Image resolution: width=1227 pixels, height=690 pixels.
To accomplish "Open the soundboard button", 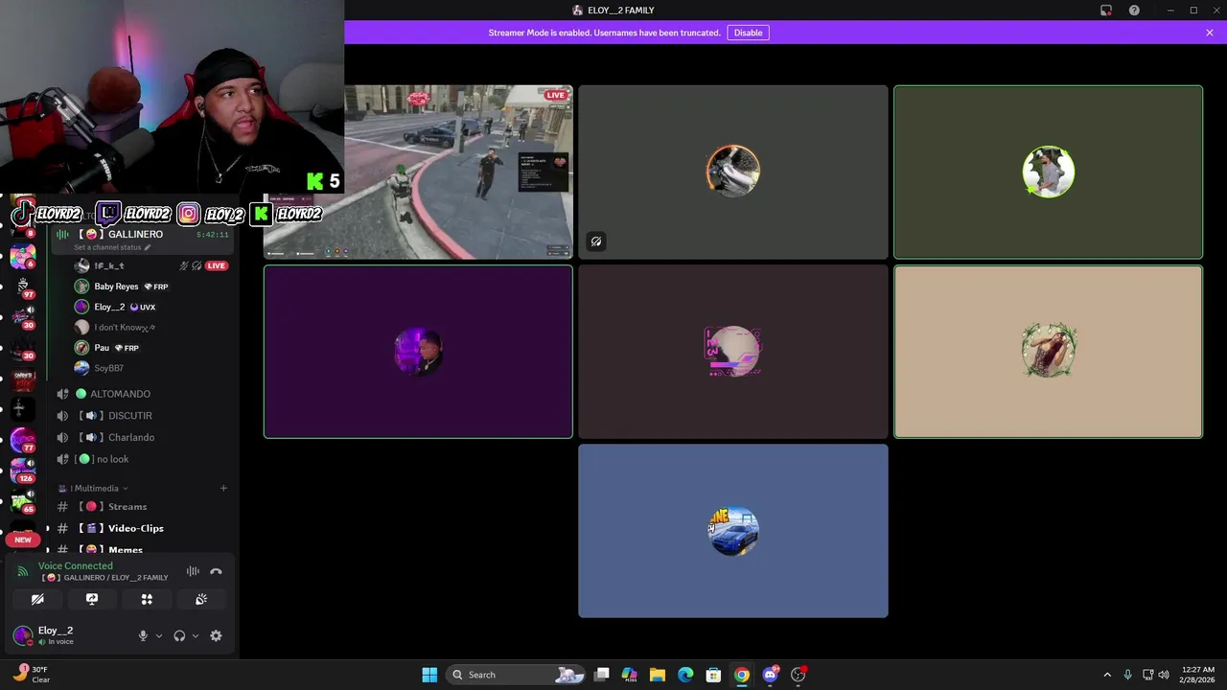I will coord(201,599).
